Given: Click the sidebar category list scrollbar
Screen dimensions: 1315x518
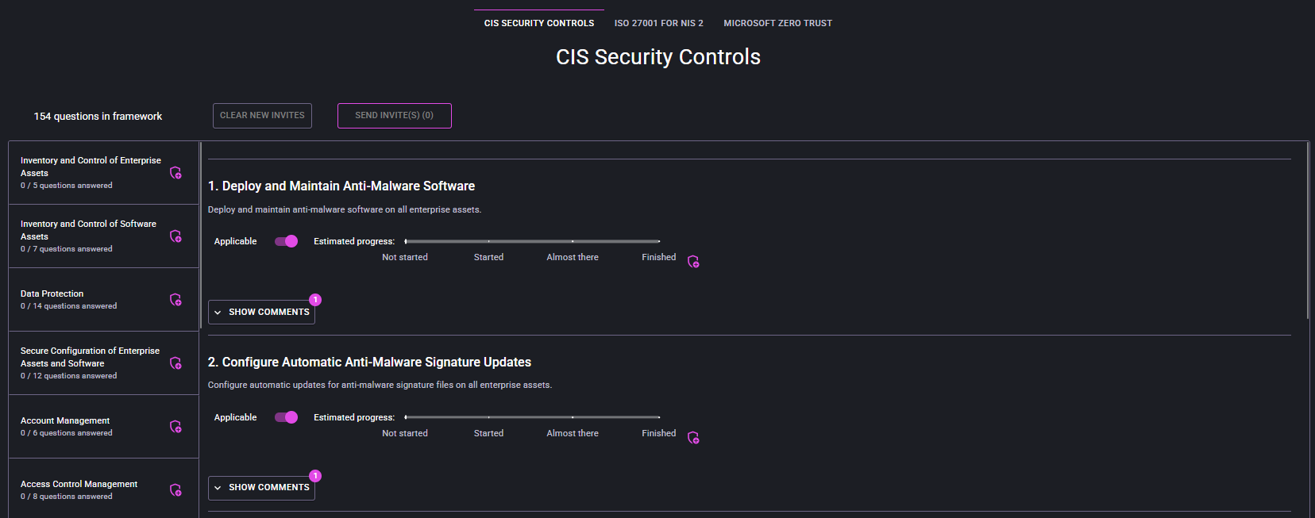Looking at the screenshot, I should coord(200,236).
